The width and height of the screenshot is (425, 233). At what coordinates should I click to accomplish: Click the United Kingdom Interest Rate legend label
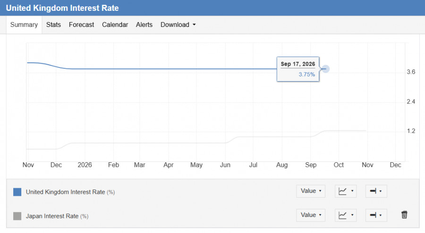(70, 192)
